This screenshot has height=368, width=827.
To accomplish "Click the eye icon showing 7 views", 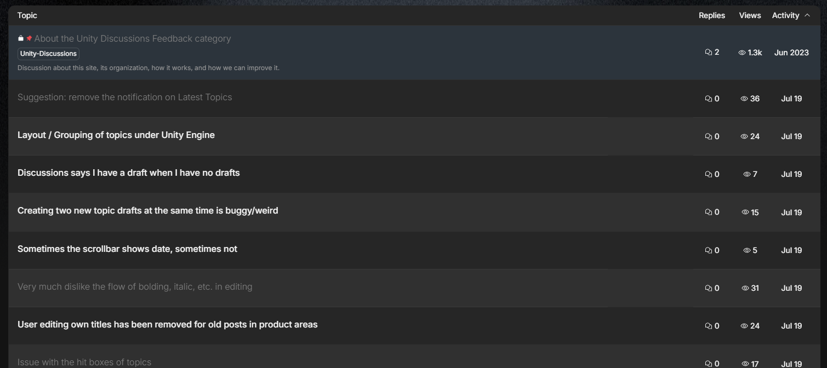I will (x=746, y=174).
